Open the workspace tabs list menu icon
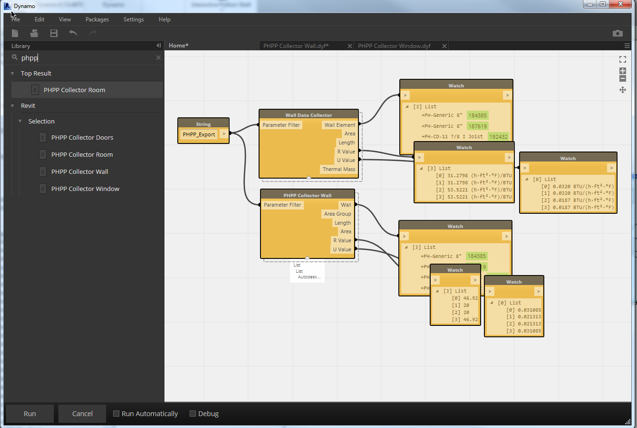The height and width of the screenshot is (428, 637). (x=627, y=46)
